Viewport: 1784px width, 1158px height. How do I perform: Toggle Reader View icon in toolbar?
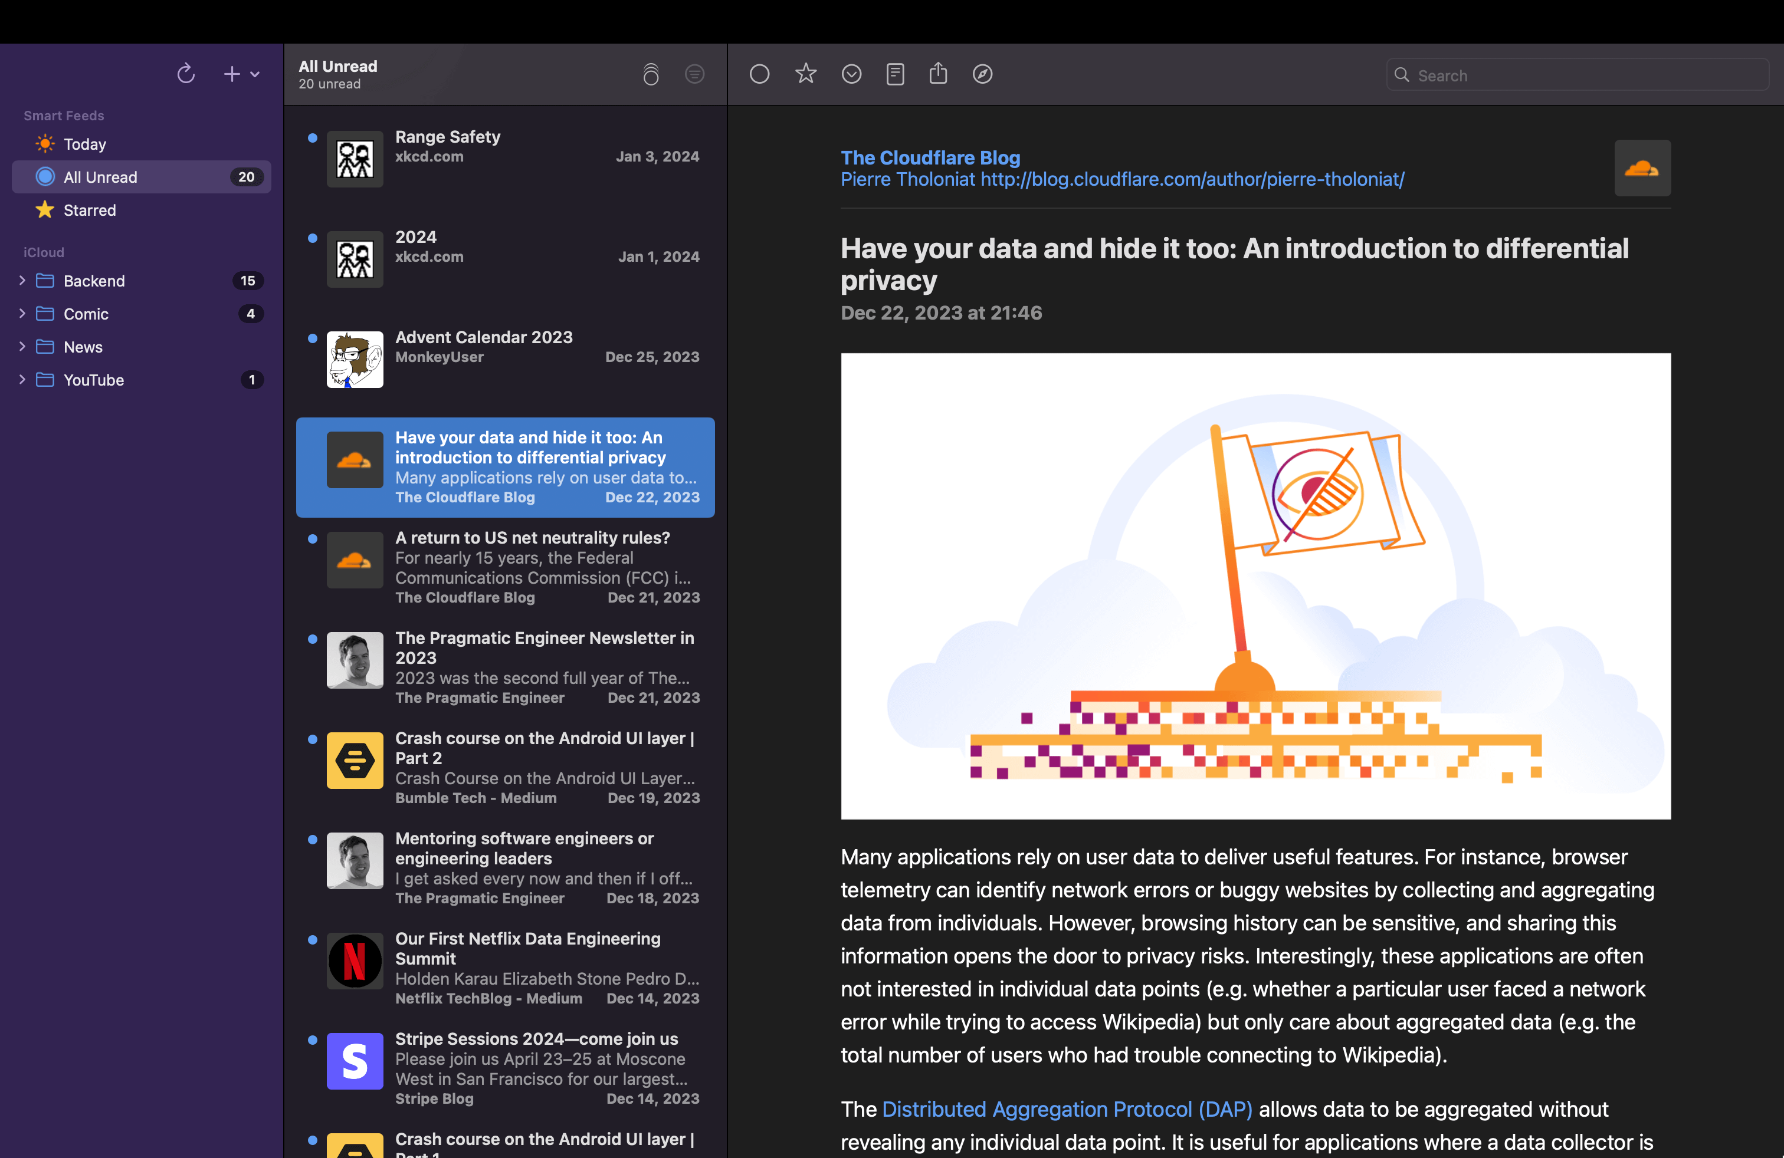895,73
